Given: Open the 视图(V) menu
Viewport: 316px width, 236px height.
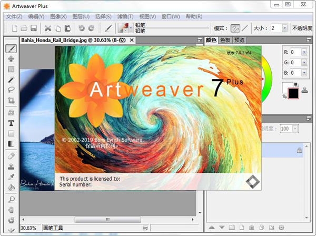Looking at the screenshot, I should click(147, 16).
